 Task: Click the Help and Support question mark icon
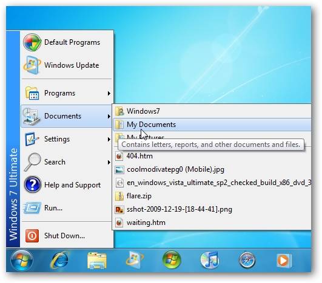pyautogui.click(x=32, y=184)
